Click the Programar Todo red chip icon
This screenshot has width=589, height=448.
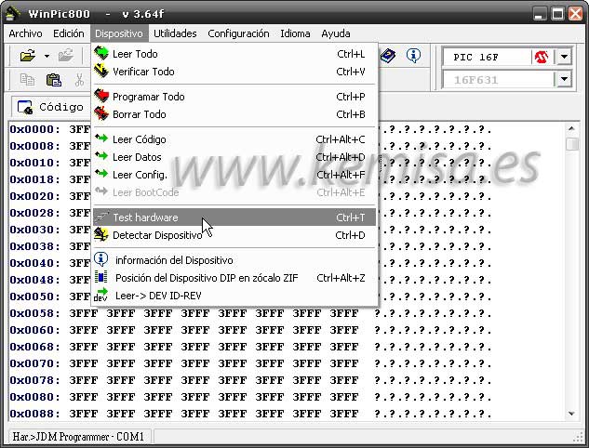tap(101, 96)
